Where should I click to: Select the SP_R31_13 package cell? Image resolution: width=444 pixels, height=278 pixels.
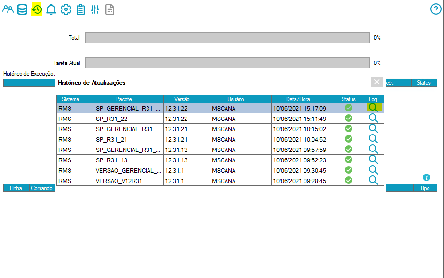pos(129,160)
